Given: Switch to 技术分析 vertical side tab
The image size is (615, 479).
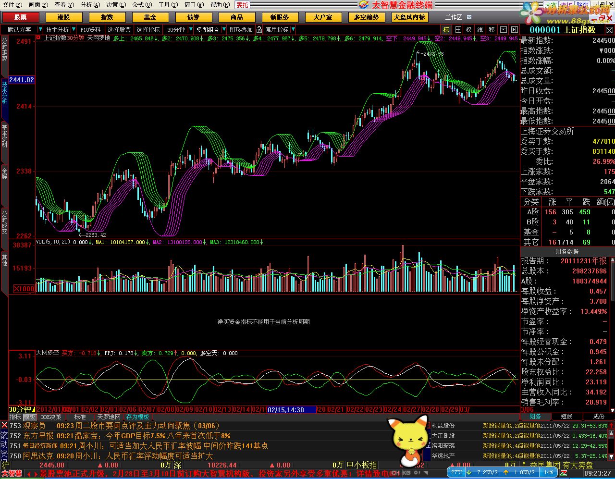Looking at the screenshot, I should pyautogui.click(x=4, y=93).
